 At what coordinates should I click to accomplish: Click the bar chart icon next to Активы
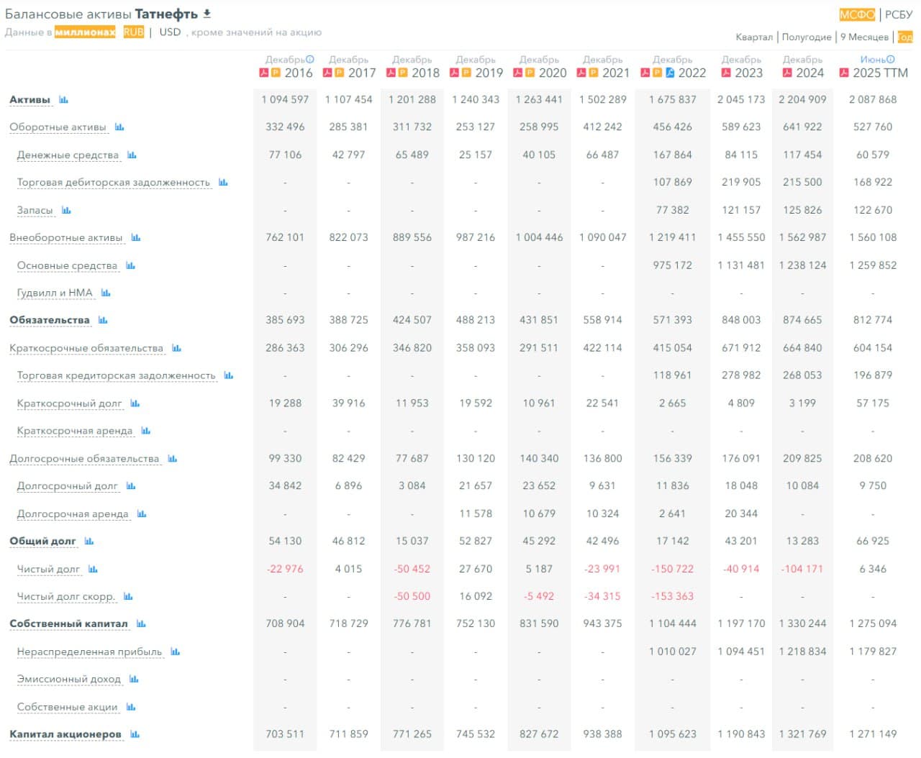[65, 99]
